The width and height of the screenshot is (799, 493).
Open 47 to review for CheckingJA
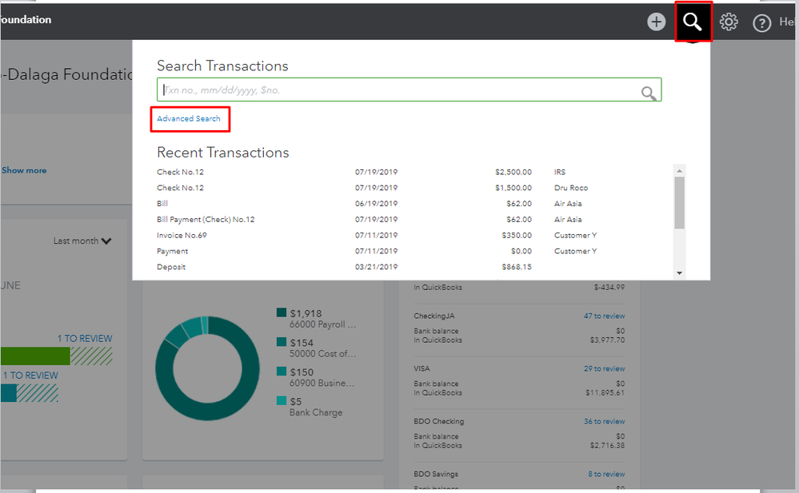(x=605, y=316)
